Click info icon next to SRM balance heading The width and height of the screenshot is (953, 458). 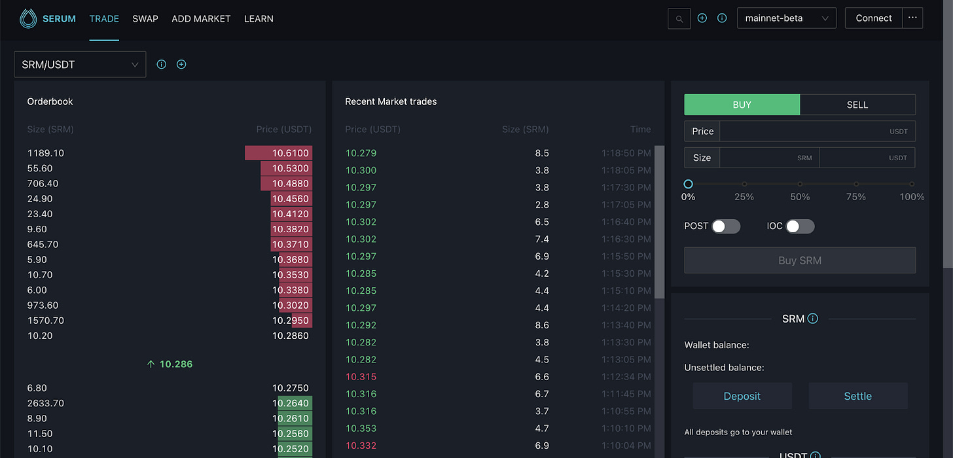click(x=813, y=319)
